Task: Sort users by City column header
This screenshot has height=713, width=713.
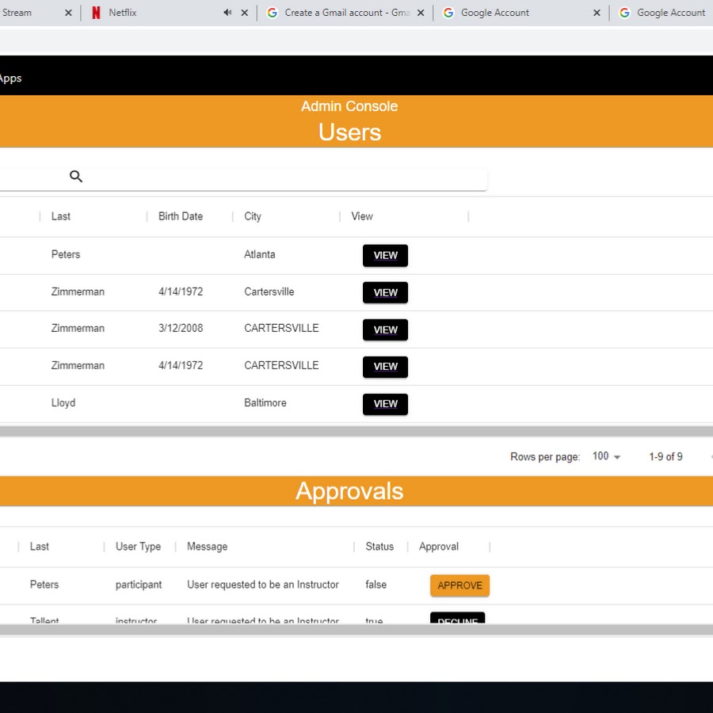Action: pyautogui.click(x=253, y=216)
